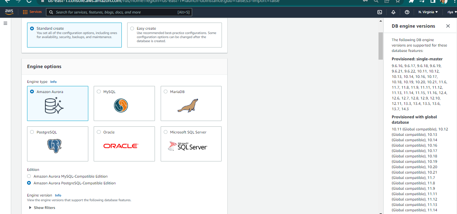457x214 pixels.
Task: Choose PostgreSQL engine type radio
Action: click(x=32, y=132)
